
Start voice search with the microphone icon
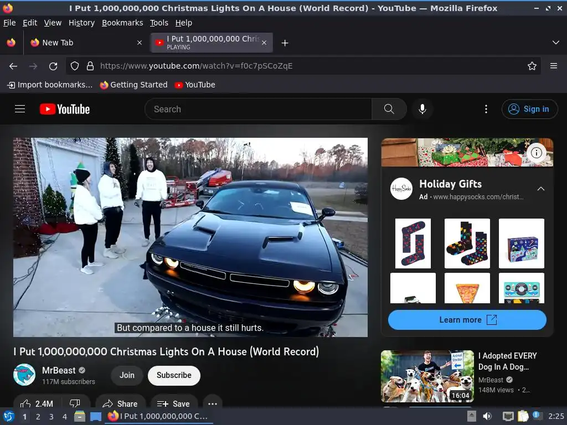(x=422, y=109)
